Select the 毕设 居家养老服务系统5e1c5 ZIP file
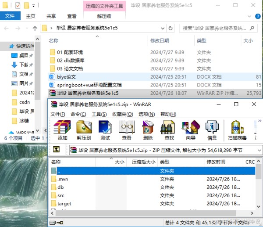Image resolution: width=263 pixels, height=227 pixels. pos(155,93)
